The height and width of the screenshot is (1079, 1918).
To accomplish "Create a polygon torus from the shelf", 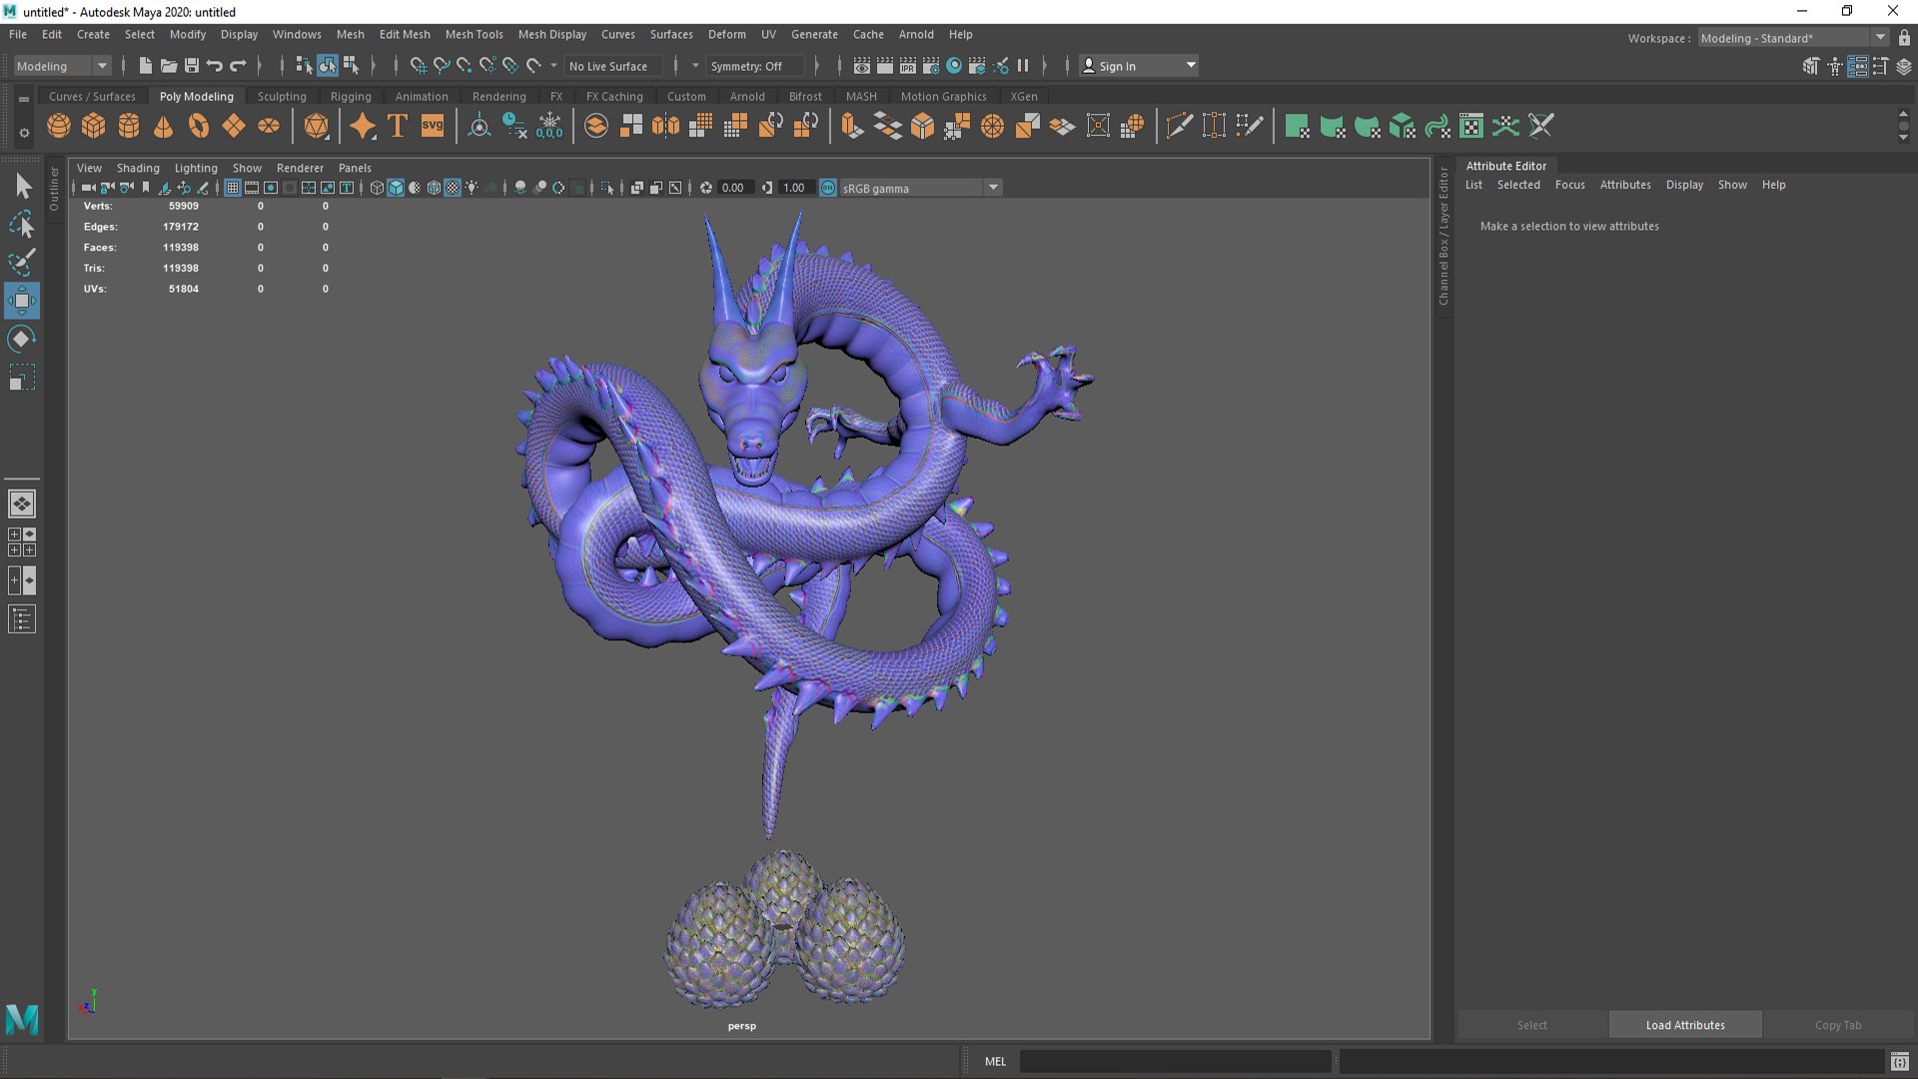I will coord(199,126).
